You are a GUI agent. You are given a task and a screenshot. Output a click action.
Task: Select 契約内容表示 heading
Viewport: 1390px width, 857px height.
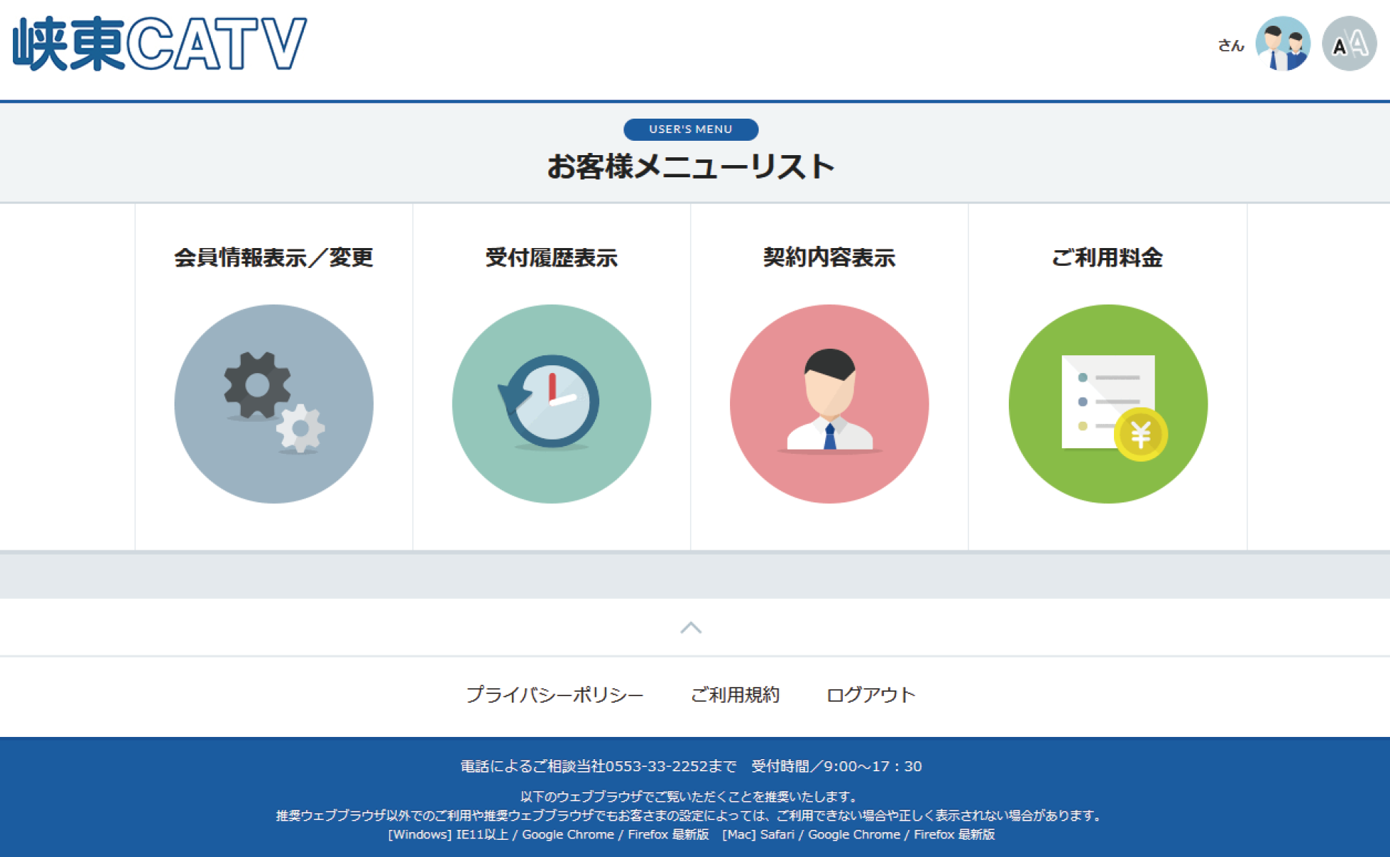click(x=829, y=257)
